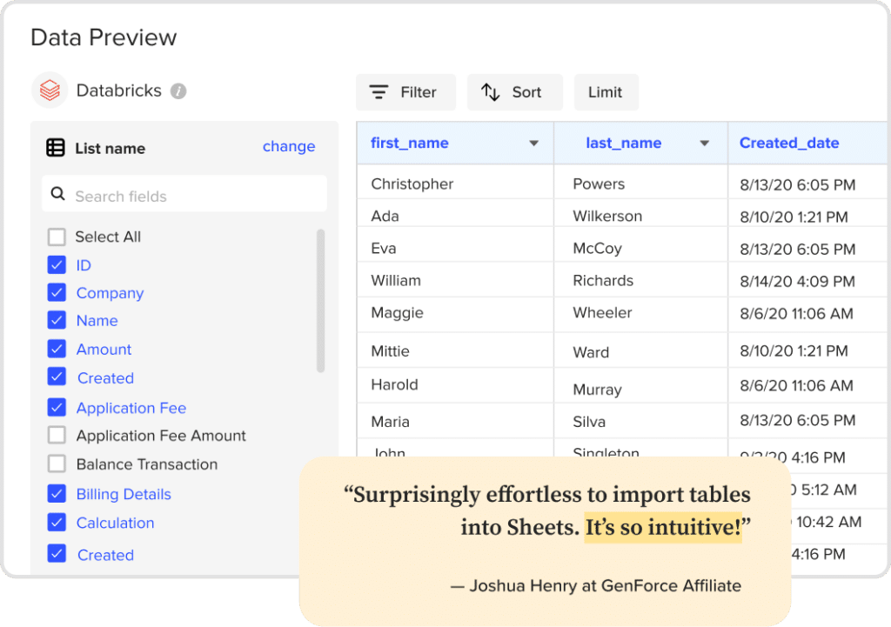Select the Christopher cell in first_name column
Screen dimensions: 891x627
(412, 184)
